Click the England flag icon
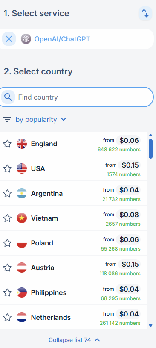Image resolution: width=156 pixels, height=348 pixels. click(x=22, y=144)
